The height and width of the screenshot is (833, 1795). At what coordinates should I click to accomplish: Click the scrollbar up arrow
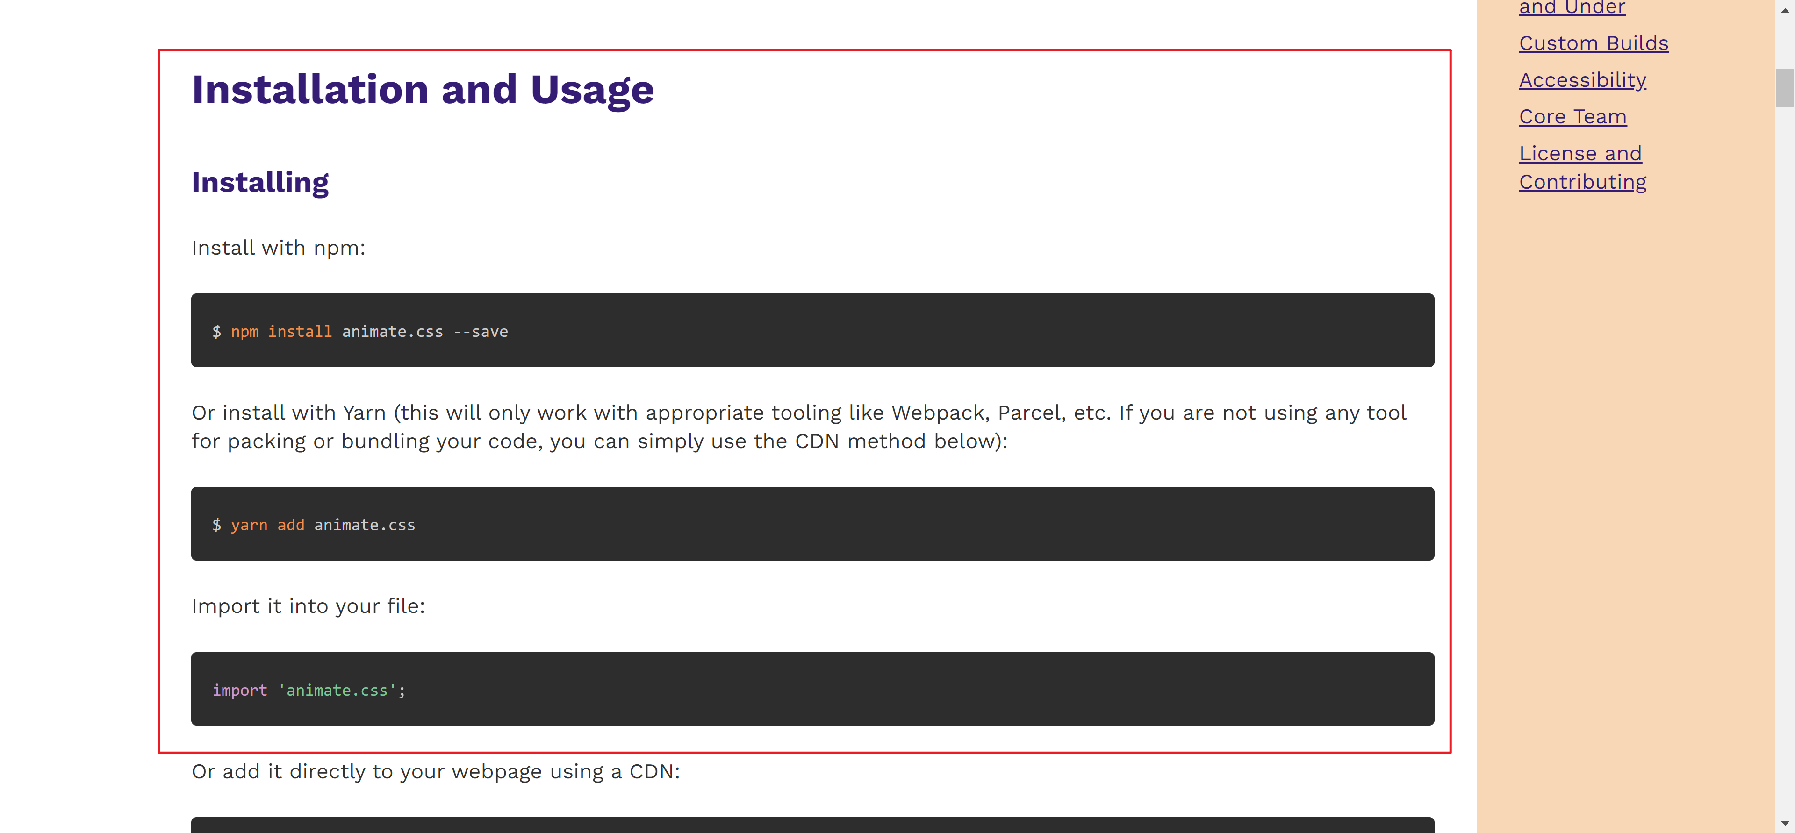pos(1785,10)
